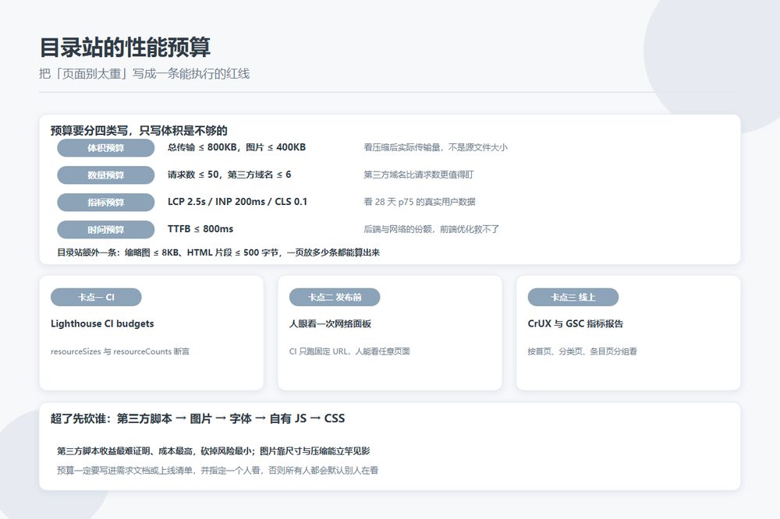Select text TTFB ≤ 800ms
780x519 pixels.
point(200,229)
